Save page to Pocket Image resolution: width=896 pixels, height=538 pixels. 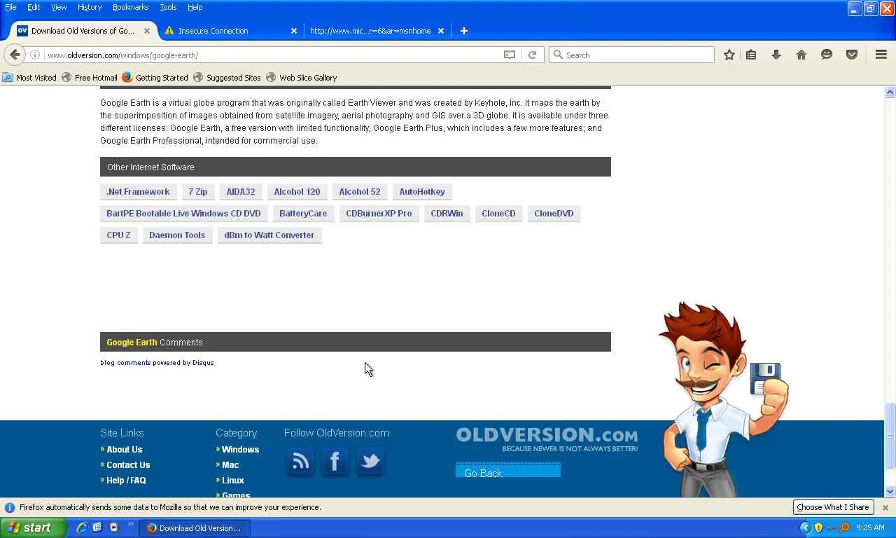click(x=852, y=55)
